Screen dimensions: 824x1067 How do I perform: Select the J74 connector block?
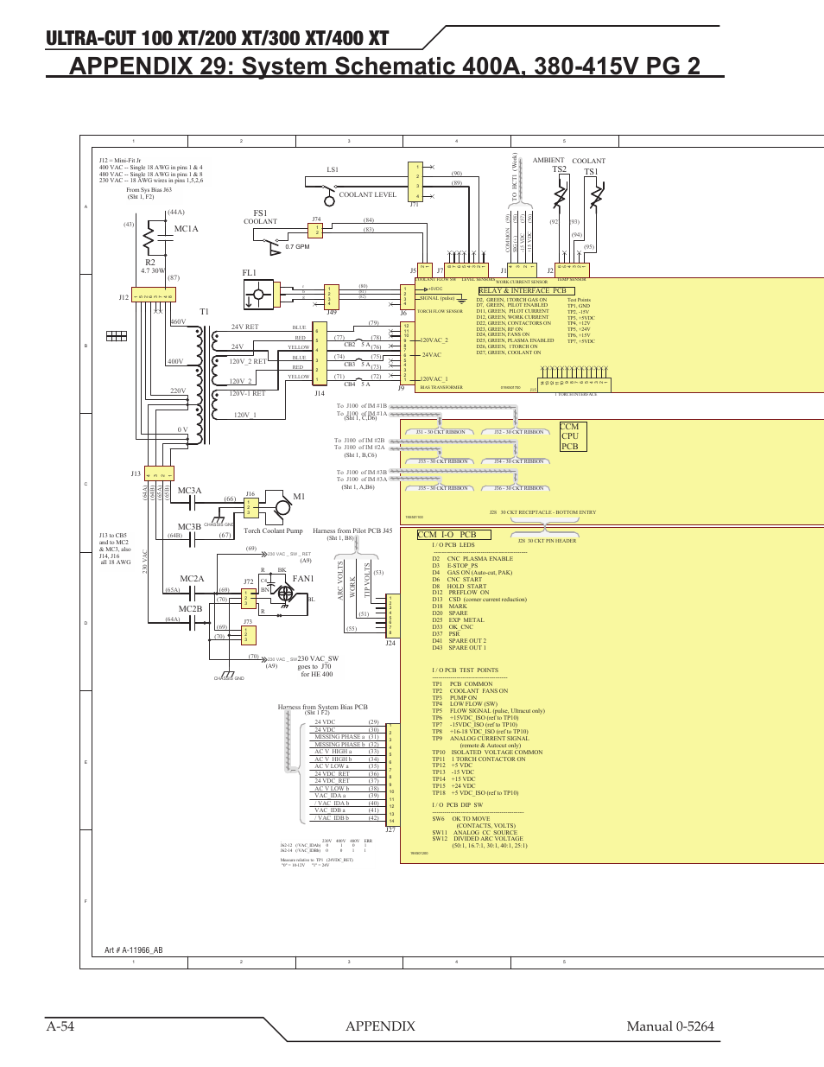point(316,230)
